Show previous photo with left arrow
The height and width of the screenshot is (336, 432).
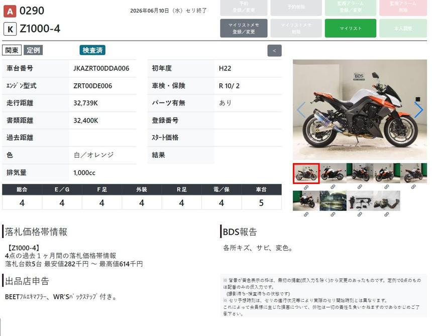coord(301,110)
